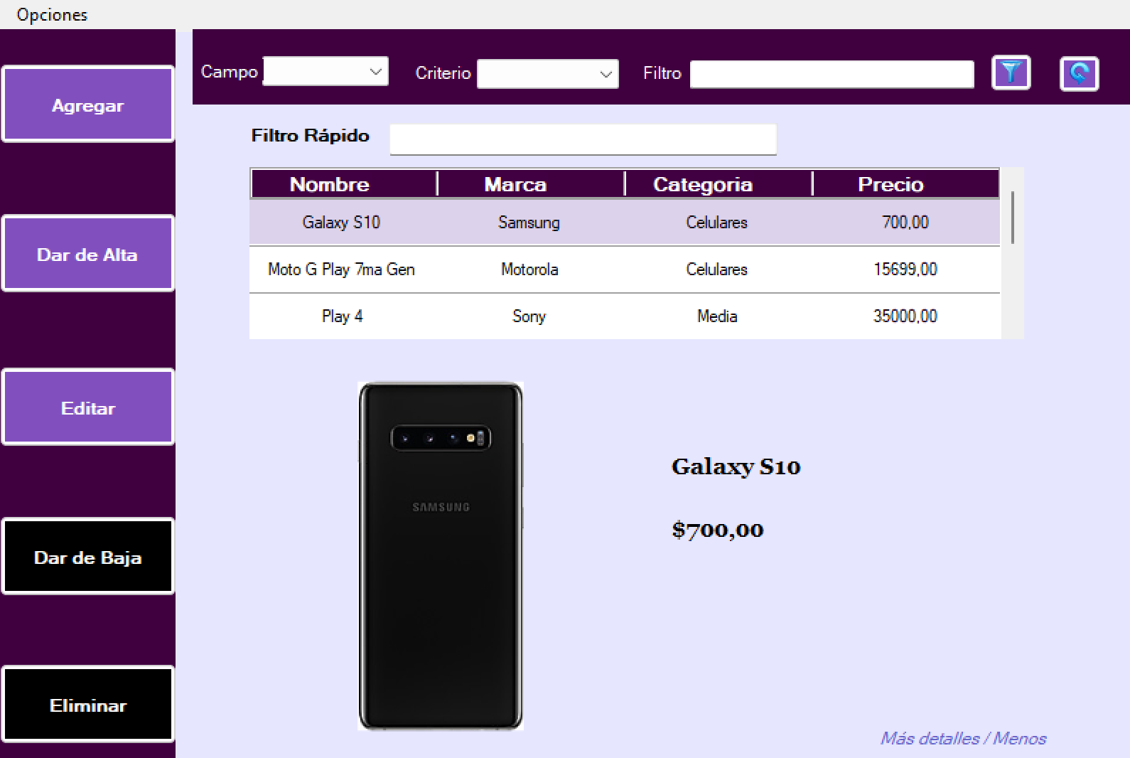Focus the Filtro text field
1130x758 pixels.
click(832, 74)
